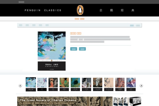Click the first orange link below the black header
The image size is (159, 106).
(x=77, y=19)
